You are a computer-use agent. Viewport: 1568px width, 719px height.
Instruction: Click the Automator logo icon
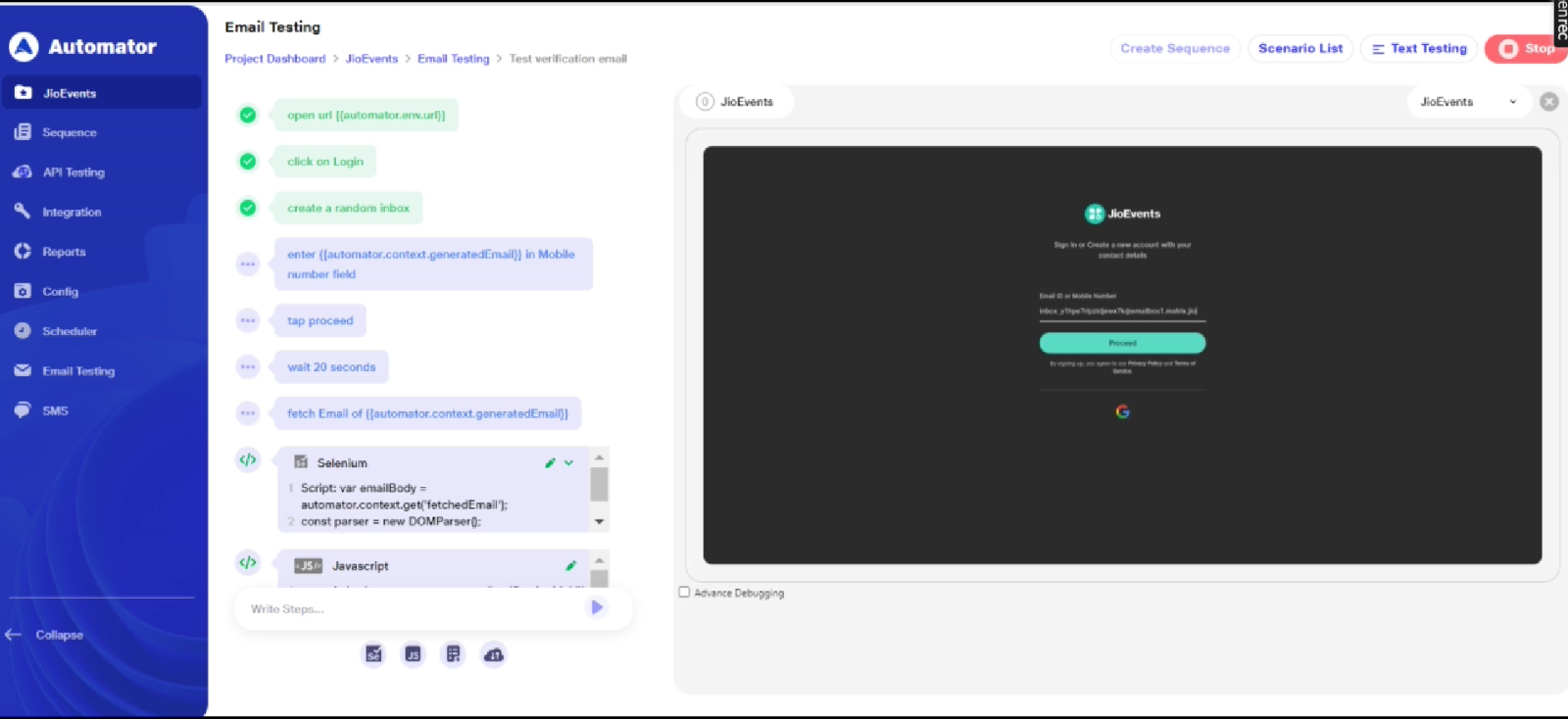[24, 46]
